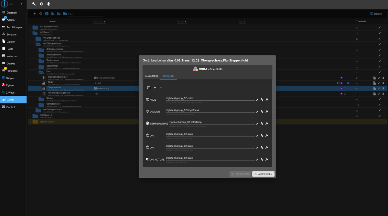
Task: Collapse the sidebar with the chevron arrow
Action: point(21,4)
